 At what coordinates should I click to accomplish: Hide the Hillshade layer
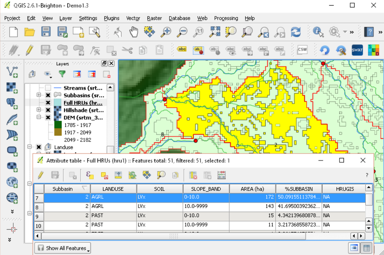[48, 110]
